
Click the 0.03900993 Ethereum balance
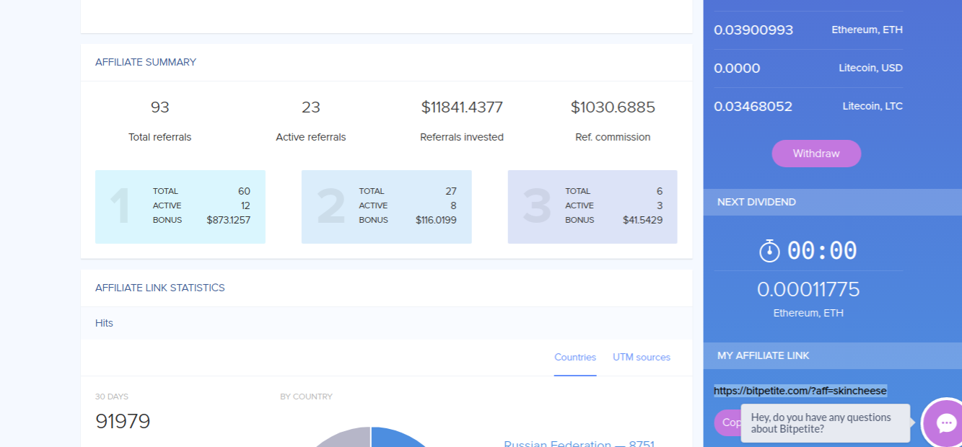(753, 30)
